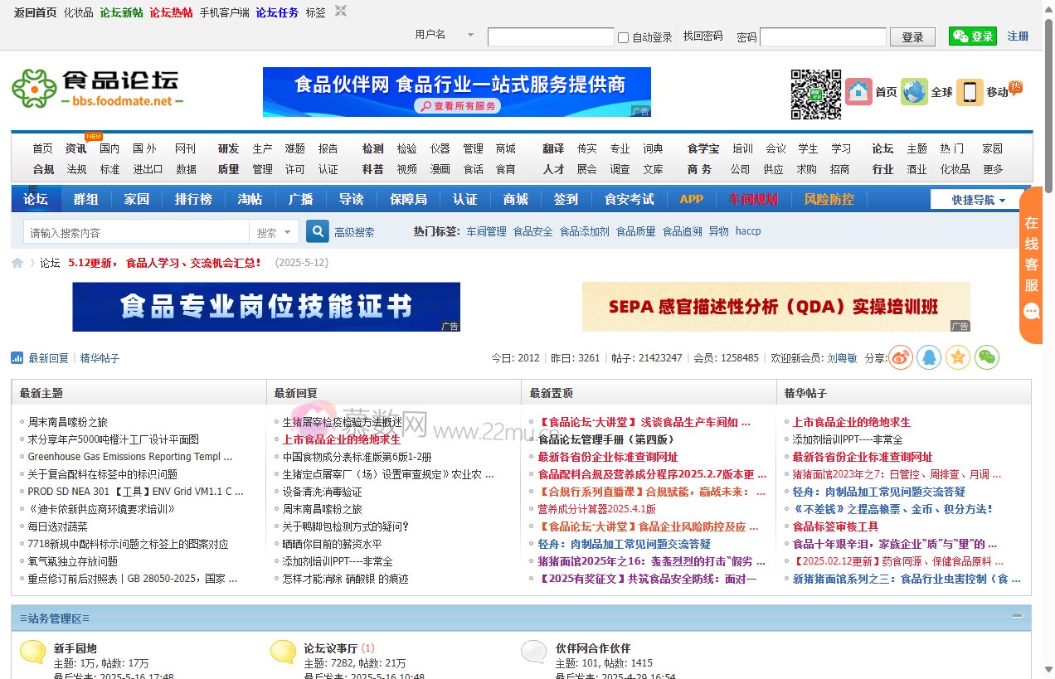Click the forum search input field

coord(137,233)
